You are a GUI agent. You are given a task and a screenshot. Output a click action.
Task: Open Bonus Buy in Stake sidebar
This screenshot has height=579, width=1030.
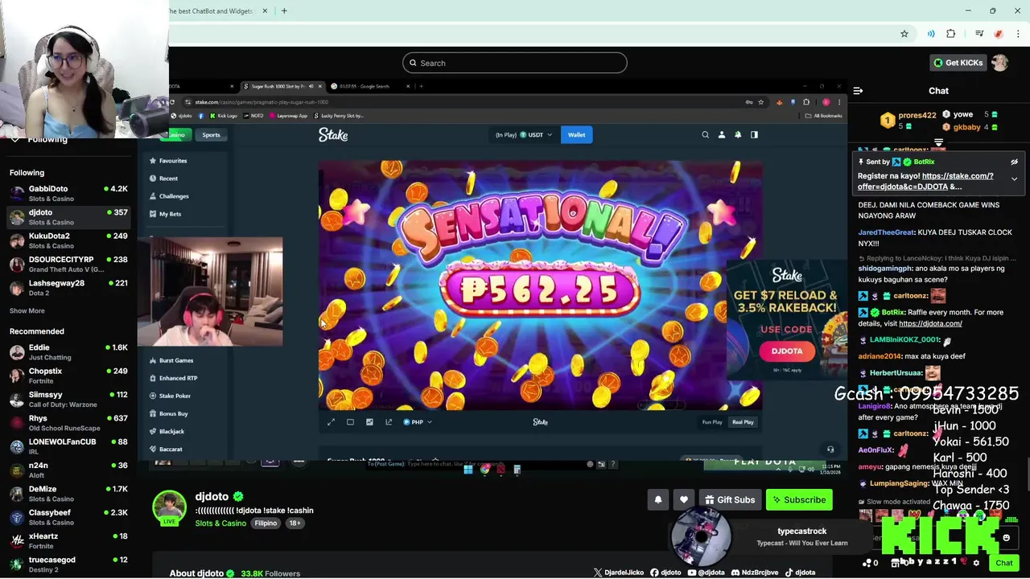(169, 413)
